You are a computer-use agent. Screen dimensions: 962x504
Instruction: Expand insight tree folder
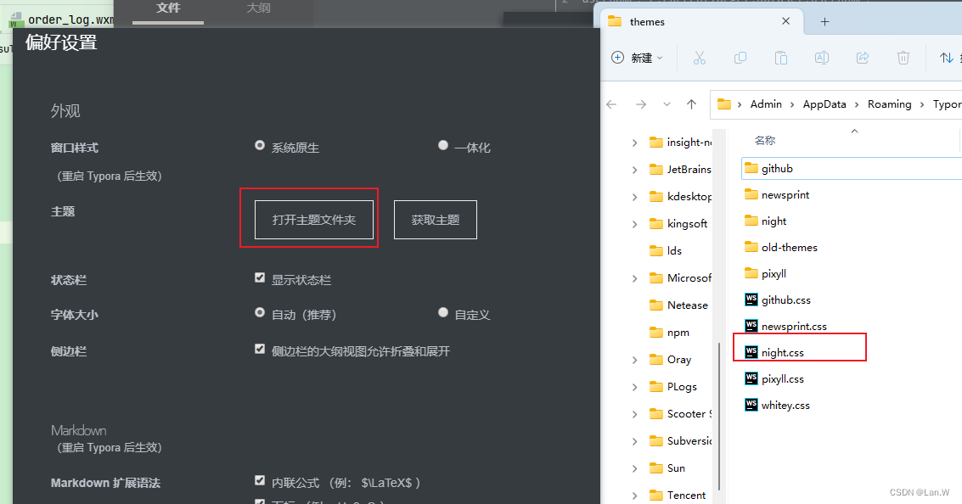(x=634, y=143)
